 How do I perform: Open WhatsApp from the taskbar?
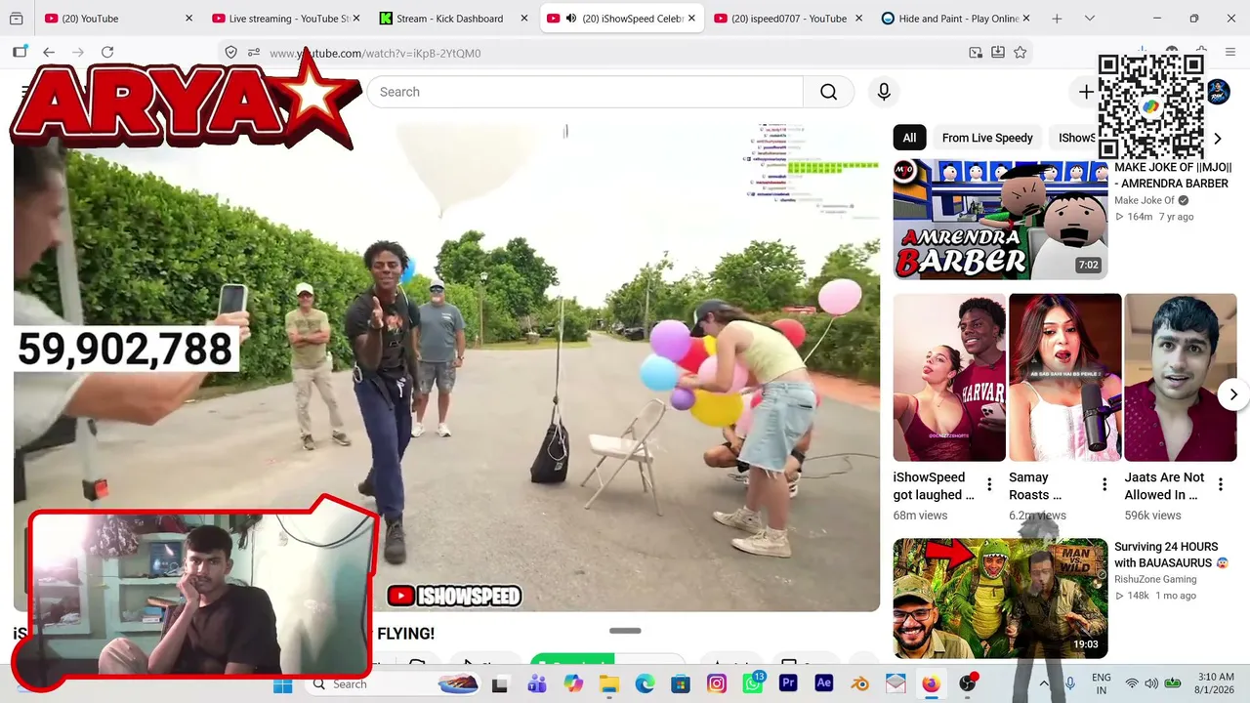point(752,683)
